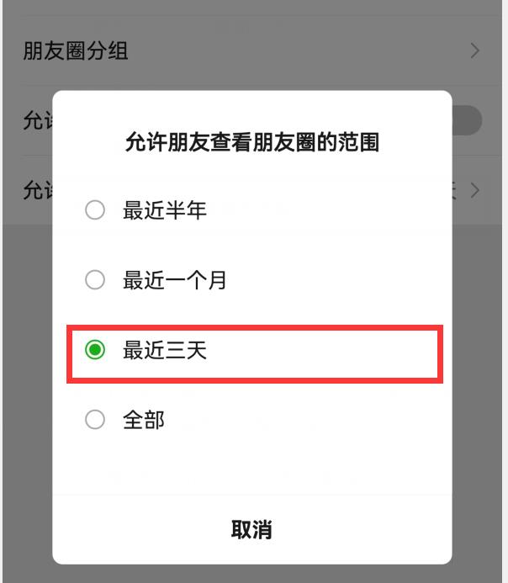508x583 pixels.
Task: Click the blank space right of 最近半年
Action: (336, 210)
